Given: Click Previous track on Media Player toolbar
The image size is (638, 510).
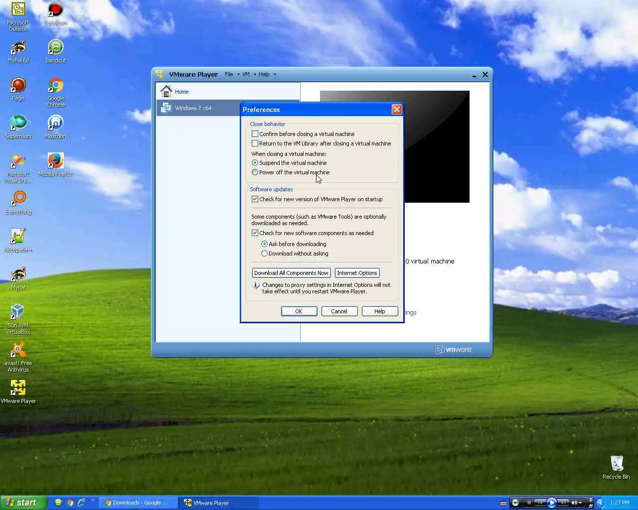Looking at the screenshot, I should click(x=540, y=503).
